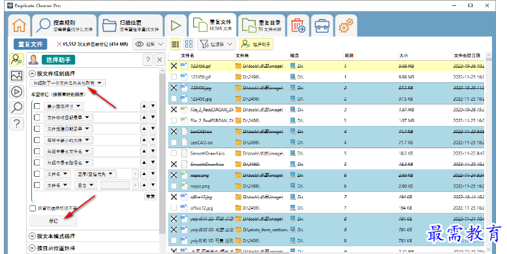Viewport: 507px width, 254px height.
Task: Click the 重置 reset button
Action: (x=150, y=197)
